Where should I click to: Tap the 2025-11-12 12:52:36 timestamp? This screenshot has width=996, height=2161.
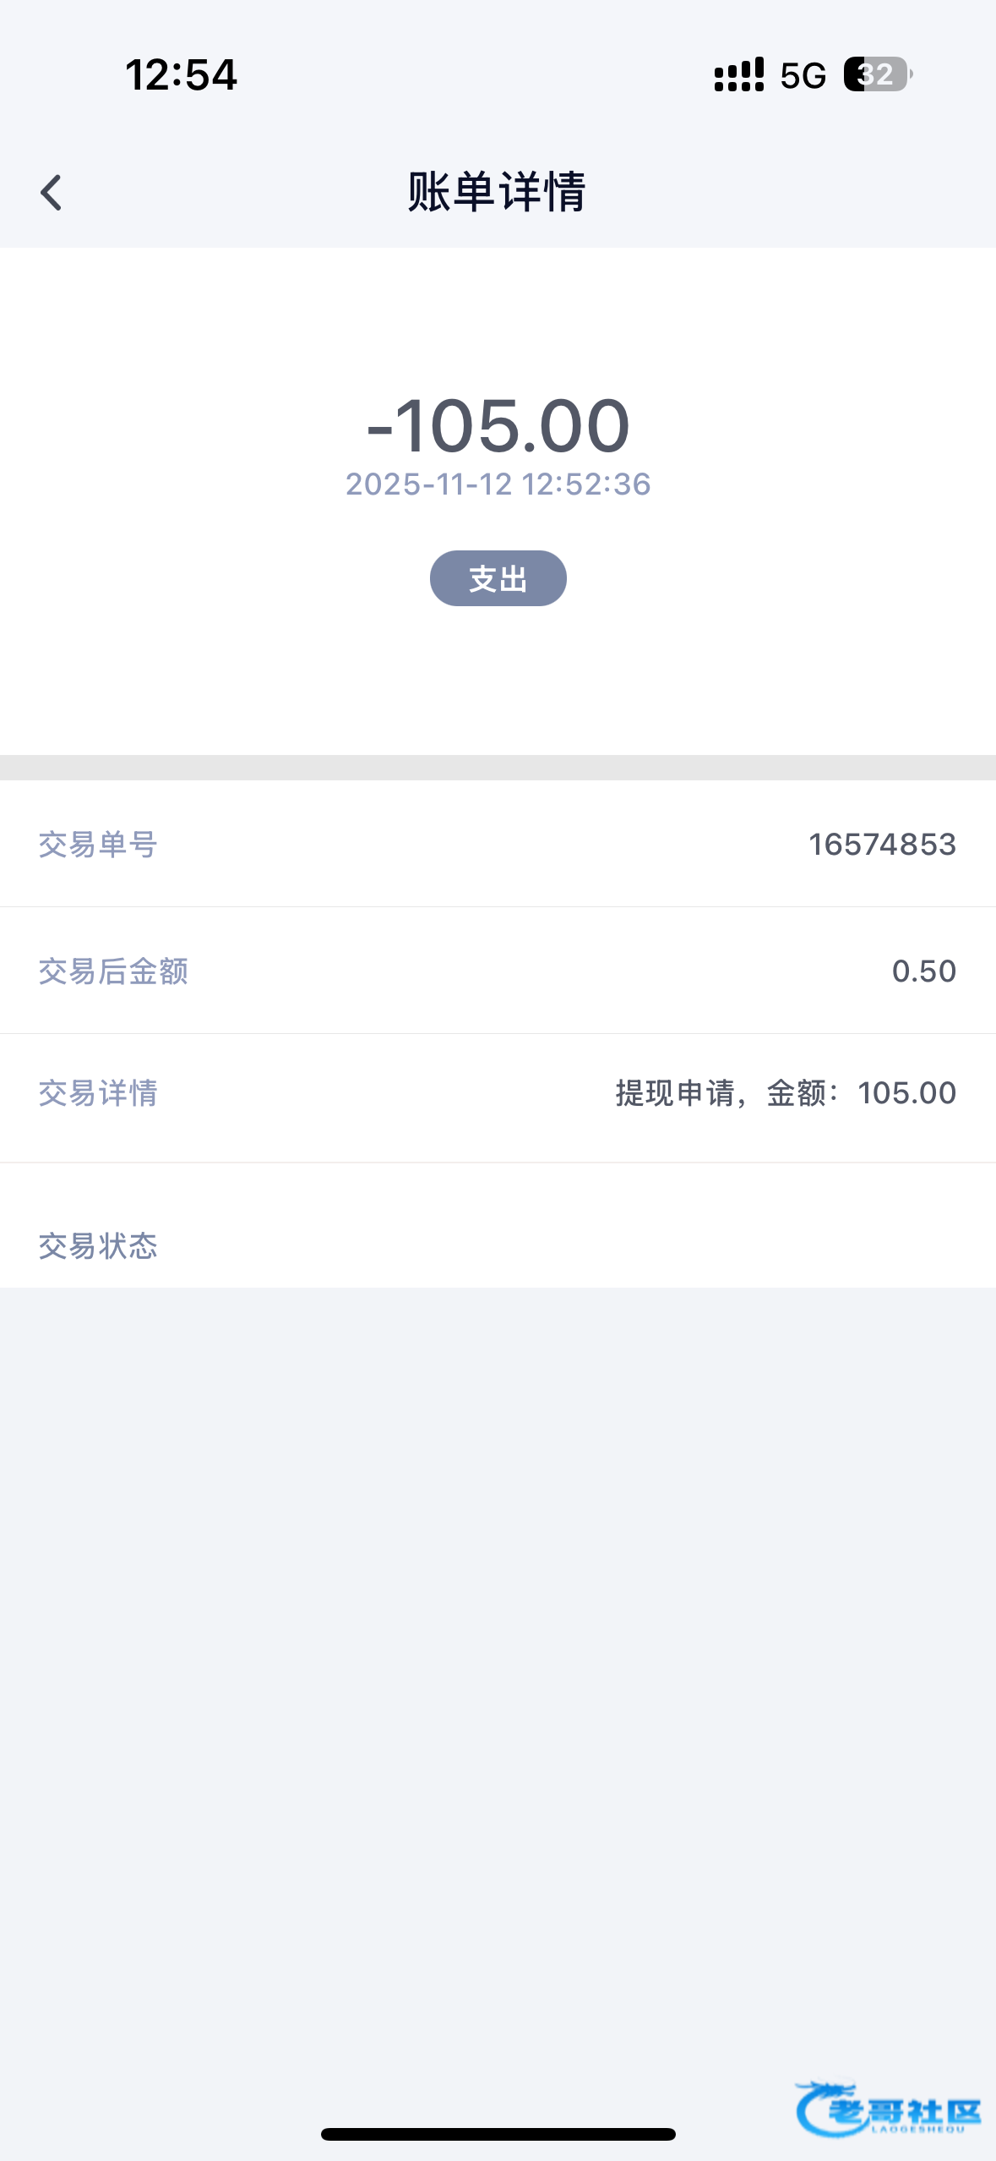point(498,484)
